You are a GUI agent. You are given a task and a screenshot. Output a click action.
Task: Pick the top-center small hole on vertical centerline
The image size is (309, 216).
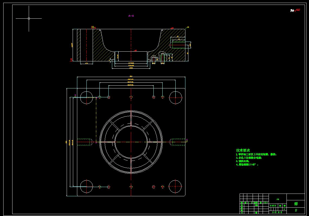[x=131, y=97]
